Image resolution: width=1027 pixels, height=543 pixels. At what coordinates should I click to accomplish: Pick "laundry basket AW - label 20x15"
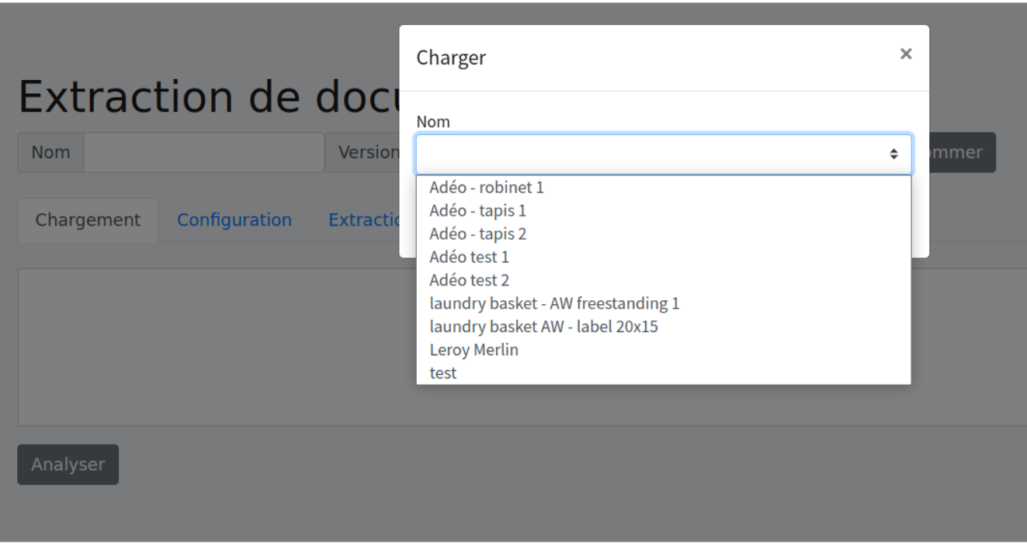(543, 327)
